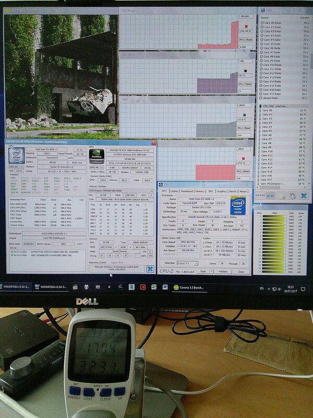Select the SPD tab in CPU-Z
Screen dimensions: 313x418
pyautogui.click(x=210, y=191)
